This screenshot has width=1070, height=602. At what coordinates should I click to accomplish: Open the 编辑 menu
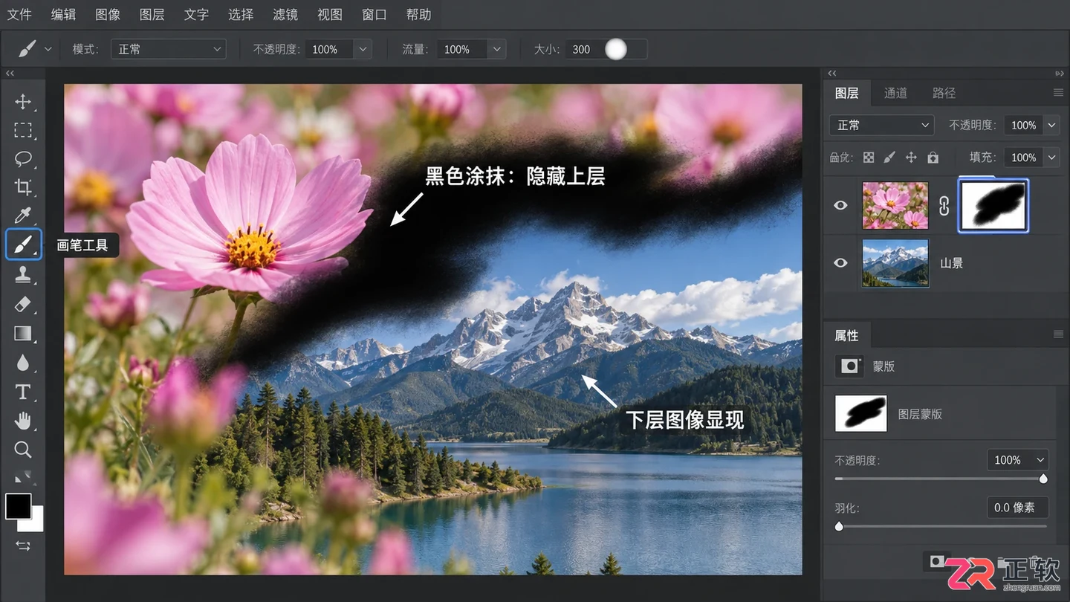[64, 15]
